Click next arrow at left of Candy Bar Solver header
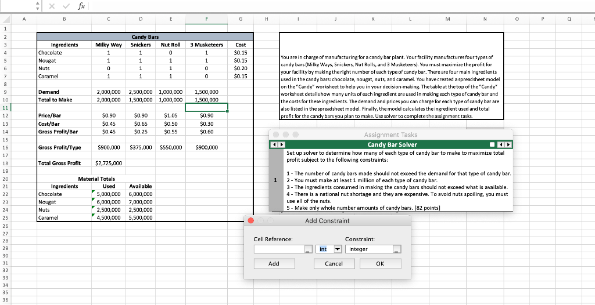 coord(281,145)
